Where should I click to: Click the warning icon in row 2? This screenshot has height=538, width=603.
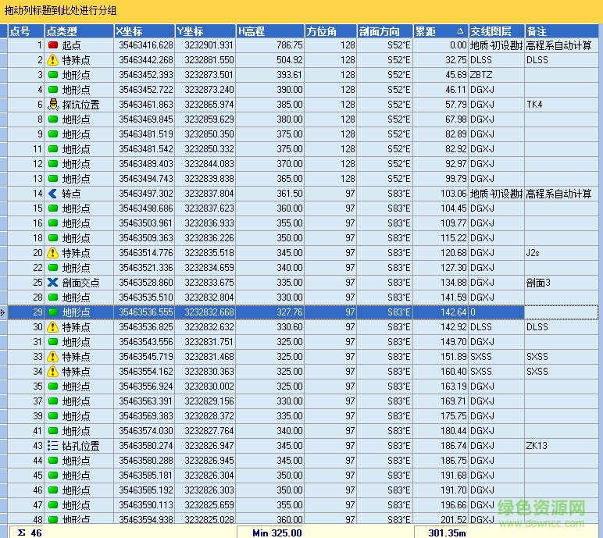53,60
